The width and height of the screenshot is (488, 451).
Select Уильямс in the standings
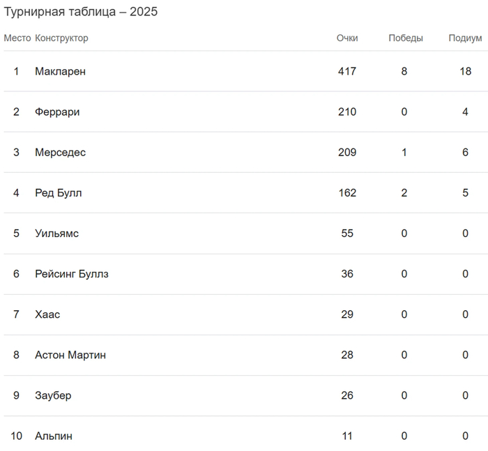click(x=56, y=233)
